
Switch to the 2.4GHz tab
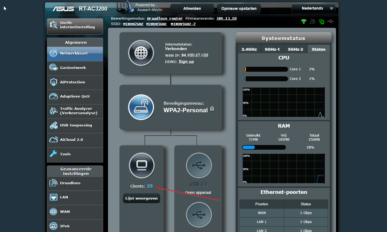tap(249, 49)
